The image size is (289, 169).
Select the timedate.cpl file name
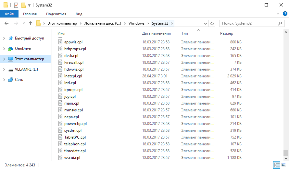[x=75, y=151]
